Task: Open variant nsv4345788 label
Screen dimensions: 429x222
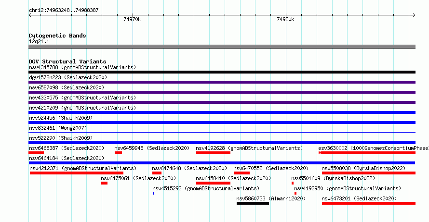Action: coord(82,67)
